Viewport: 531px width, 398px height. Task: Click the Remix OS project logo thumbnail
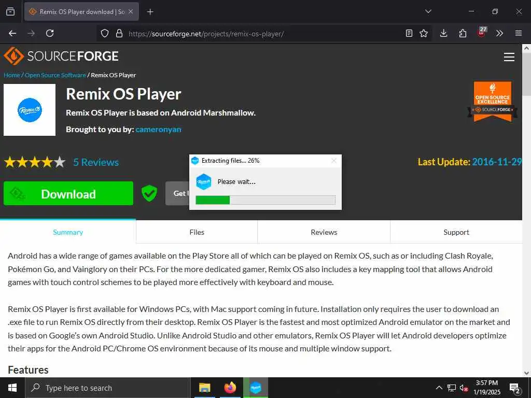[30, 110]
